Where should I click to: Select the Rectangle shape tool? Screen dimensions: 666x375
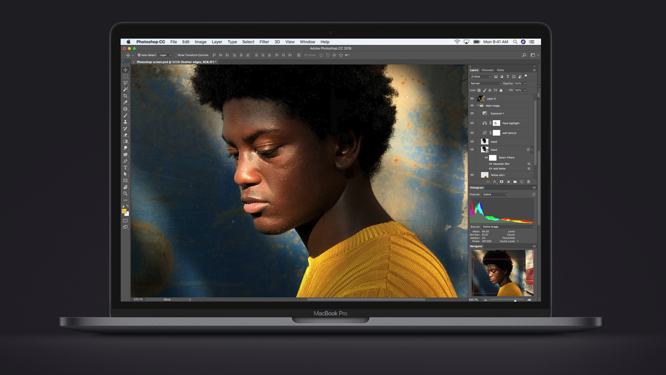pos(125,181)
